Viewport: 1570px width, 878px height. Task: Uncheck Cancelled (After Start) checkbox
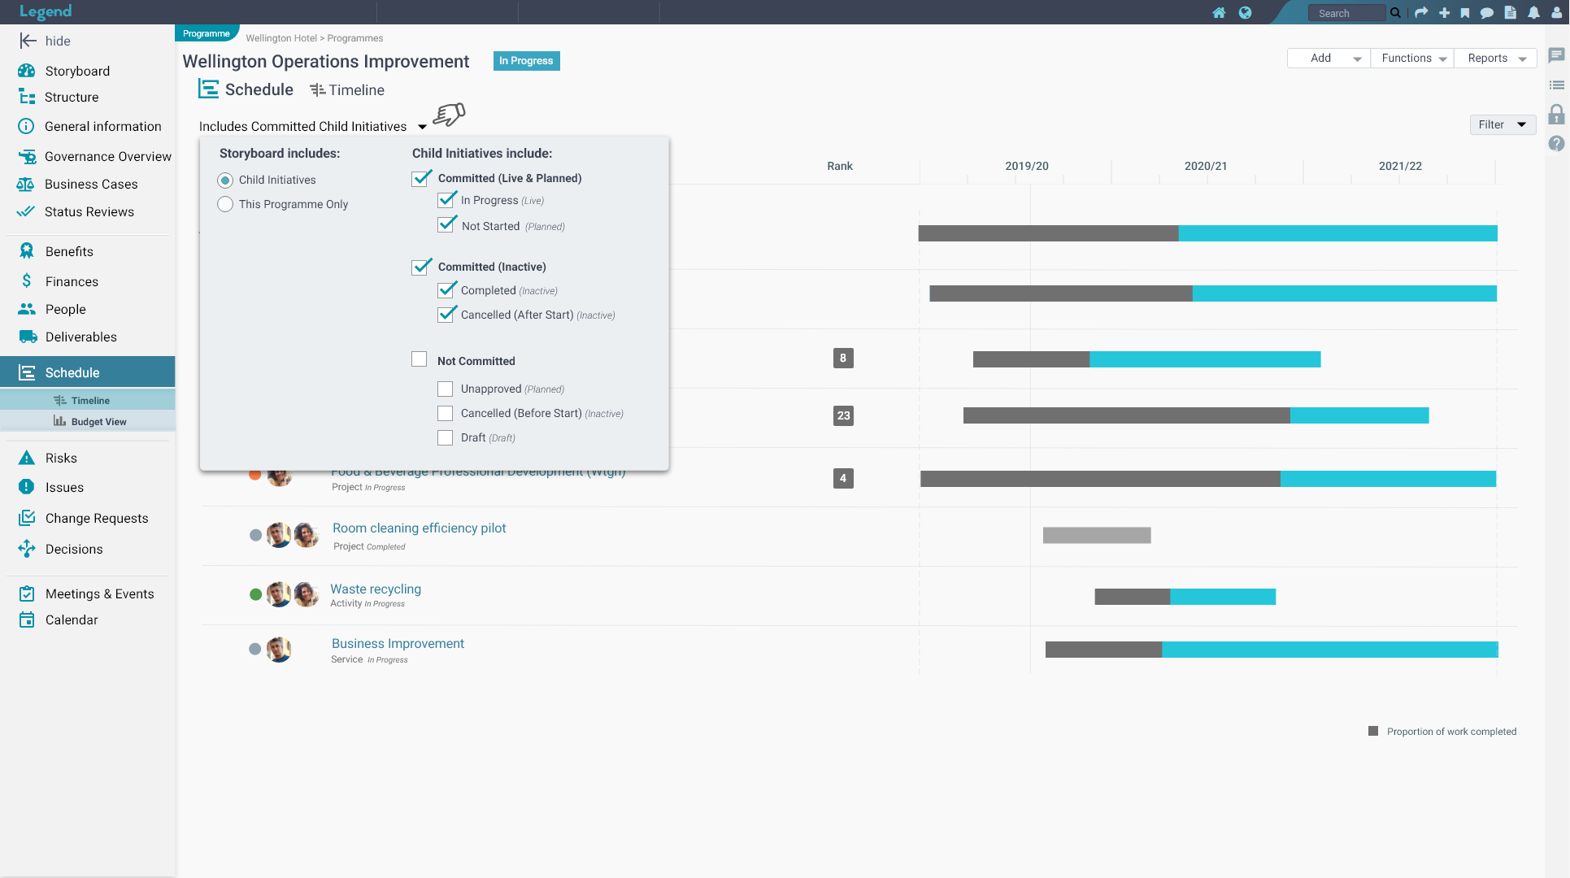pyautogui.click(x=446, y=314)
